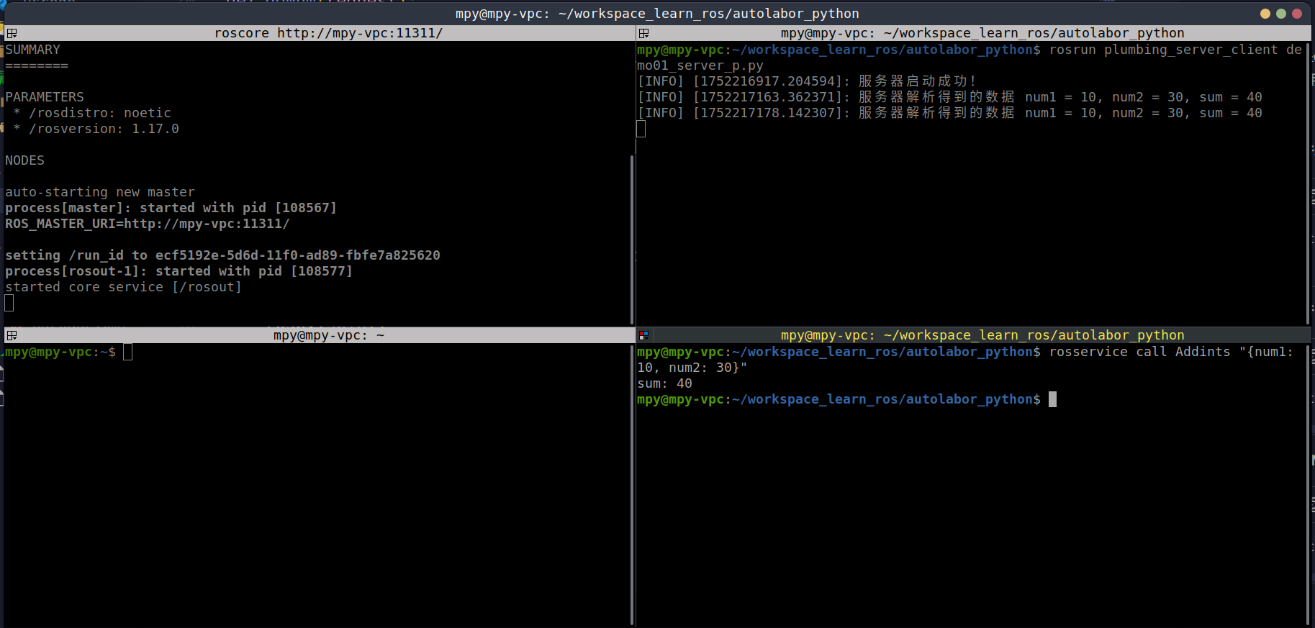1315x628 pixels.
Task: Click the main window title text
Action: [x=656, y=14]
